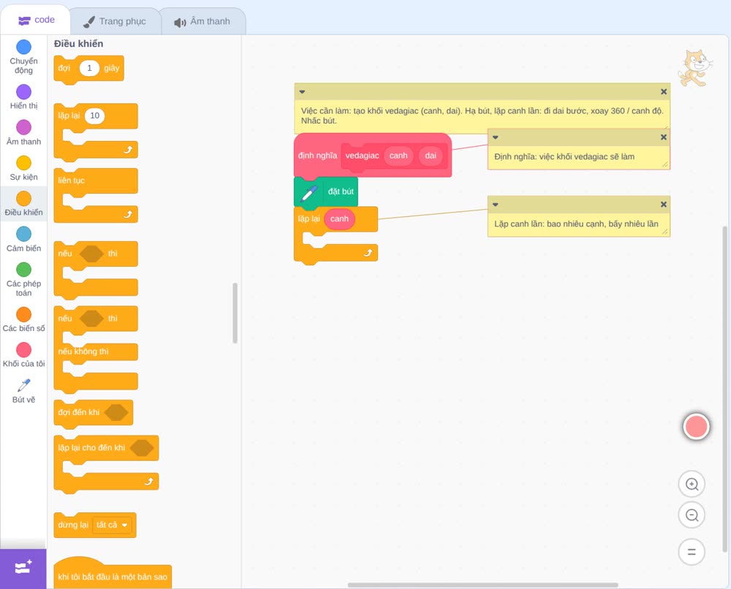The image size is (731, 589).
Task: Open the Các biến số category
Action: coord(24,319)
